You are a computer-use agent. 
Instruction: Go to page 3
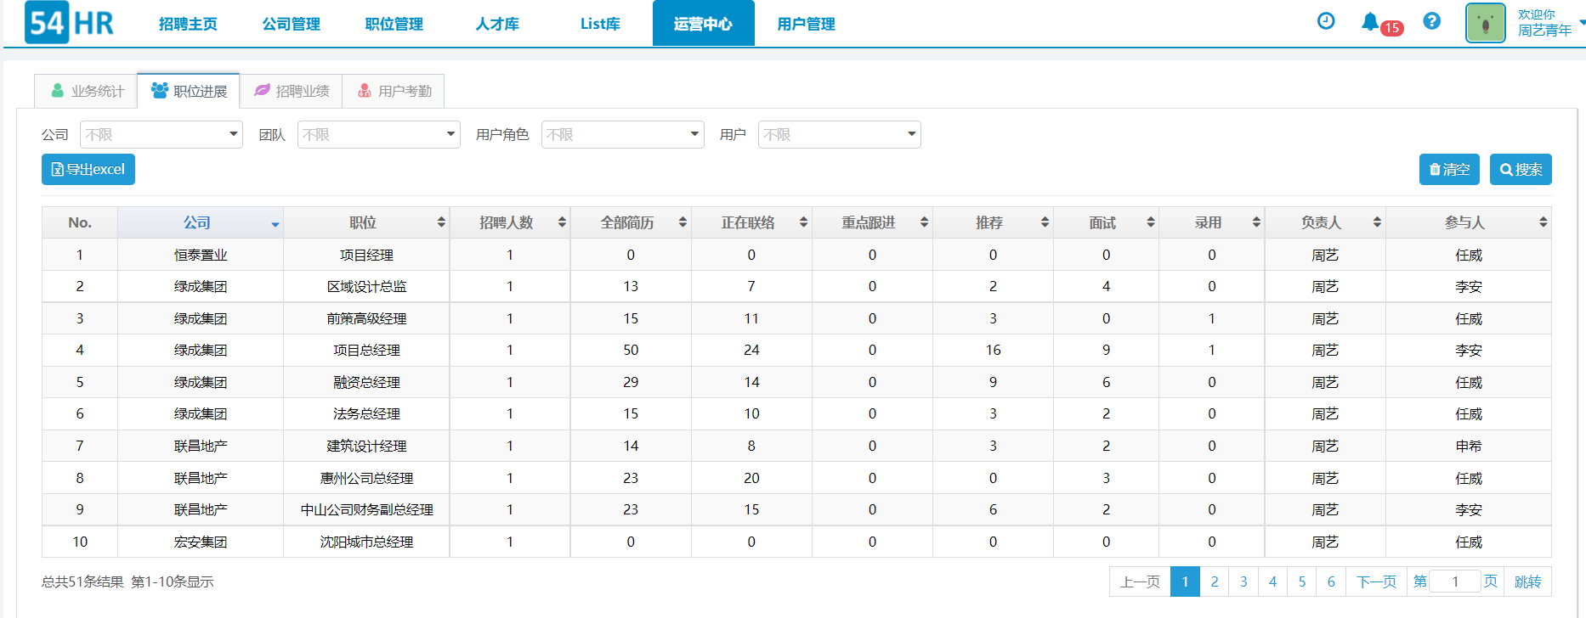[x=1243, y=581]
